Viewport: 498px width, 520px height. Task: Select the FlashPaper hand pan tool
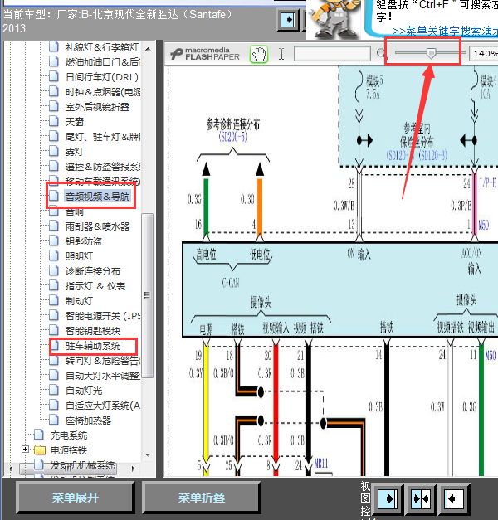[x=259, y=54]
